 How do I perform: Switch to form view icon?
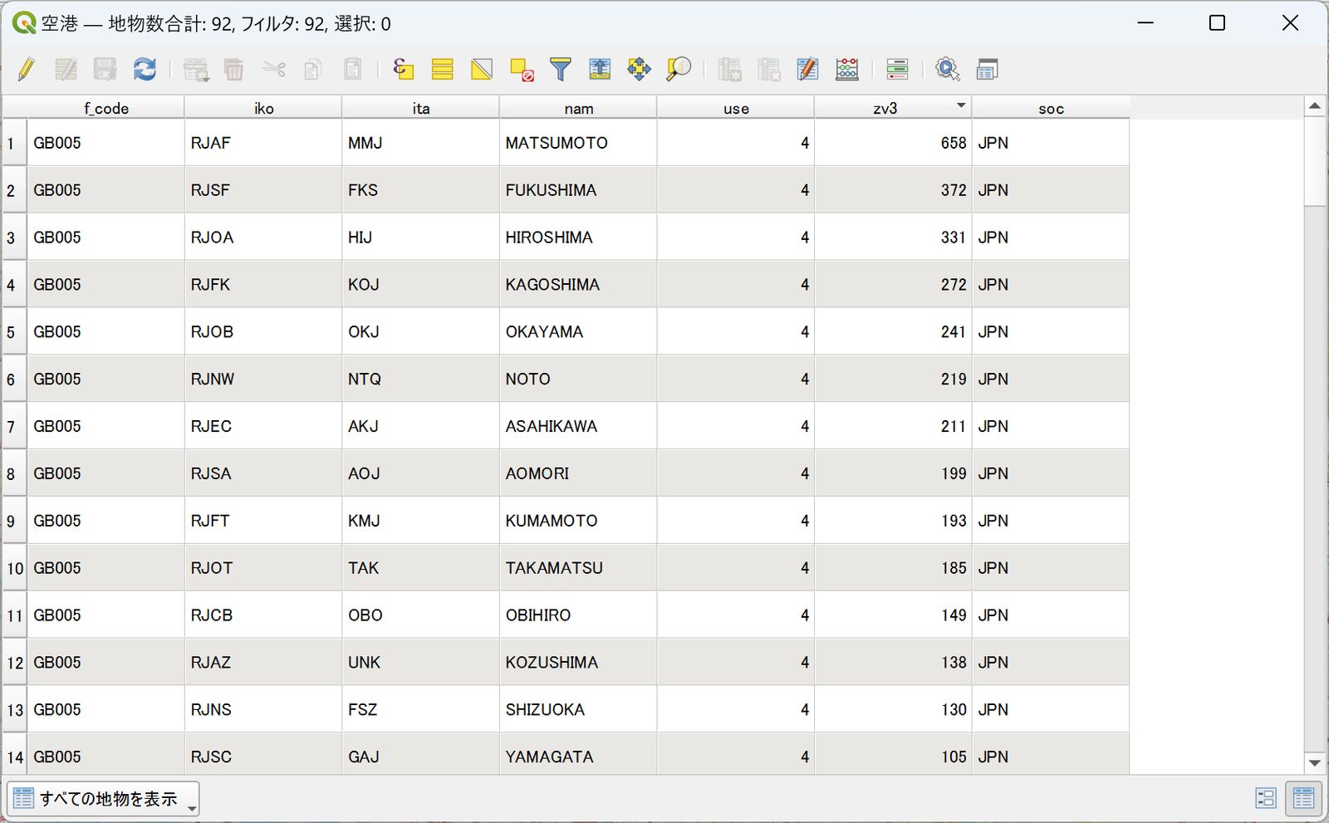tap(1266, 799)
